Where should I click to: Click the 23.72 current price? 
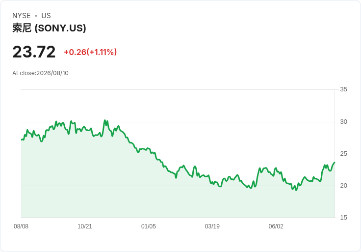click(34, 52)
